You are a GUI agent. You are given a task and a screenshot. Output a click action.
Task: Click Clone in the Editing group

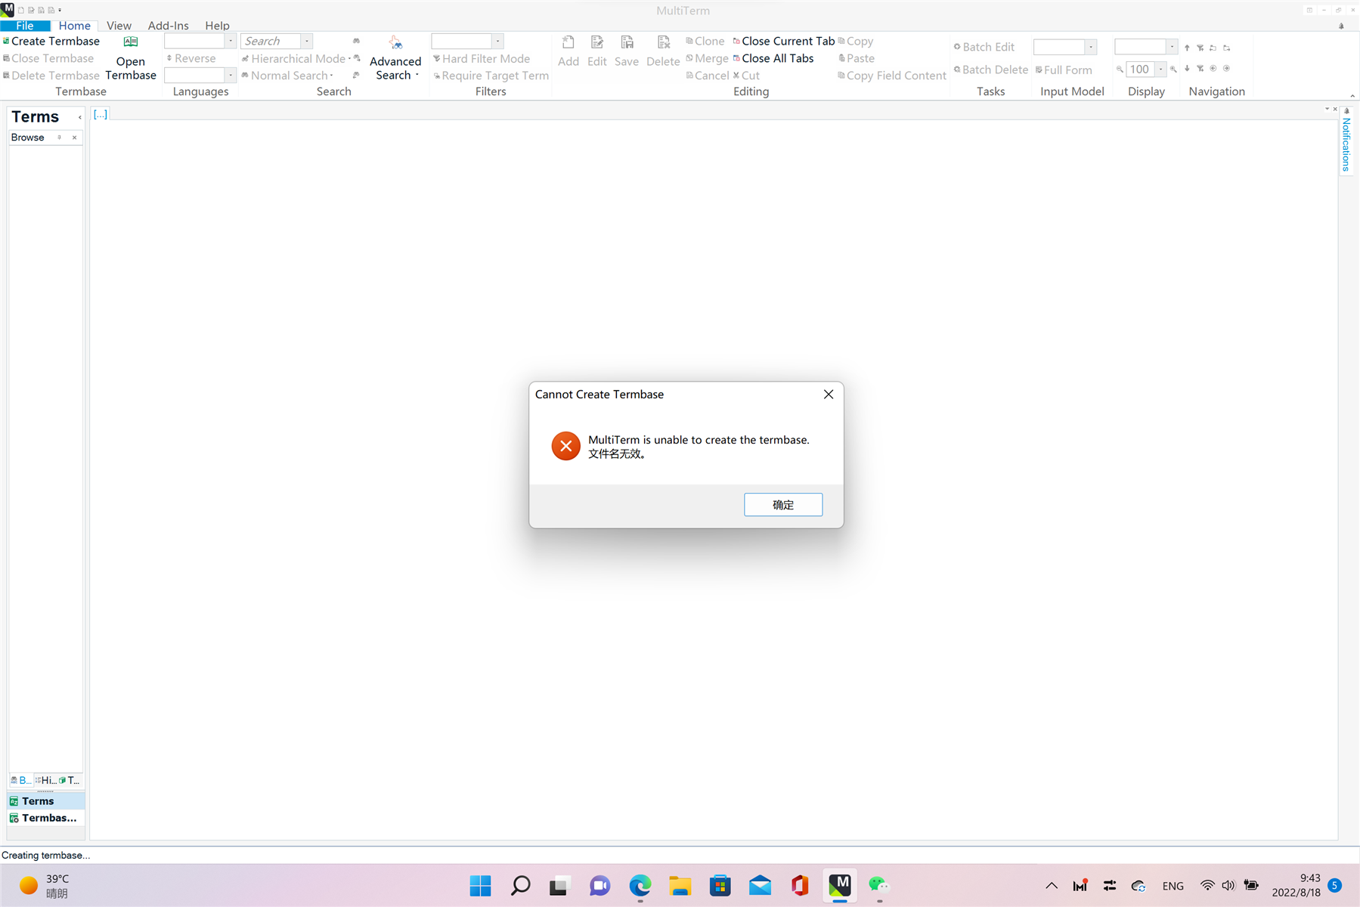click(x=705, y=41)
